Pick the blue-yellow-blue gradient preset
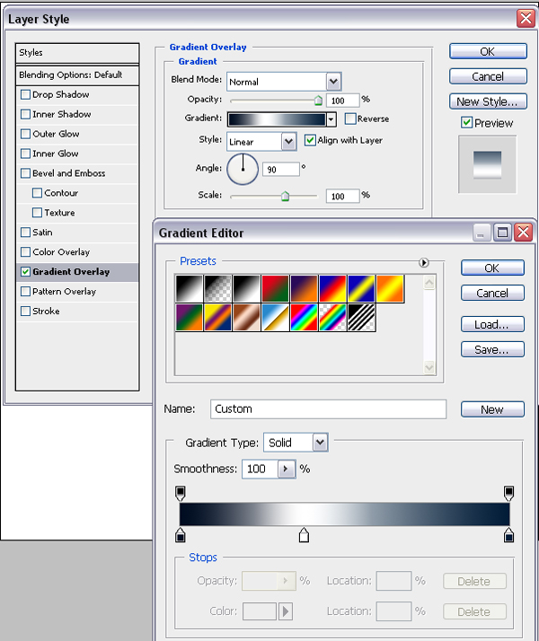539x641 pixels. (361, 288)
